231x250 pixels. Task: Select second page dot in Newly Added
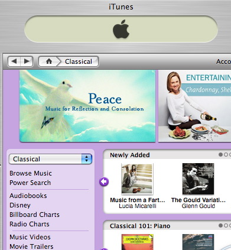click(x=226, y=155)
